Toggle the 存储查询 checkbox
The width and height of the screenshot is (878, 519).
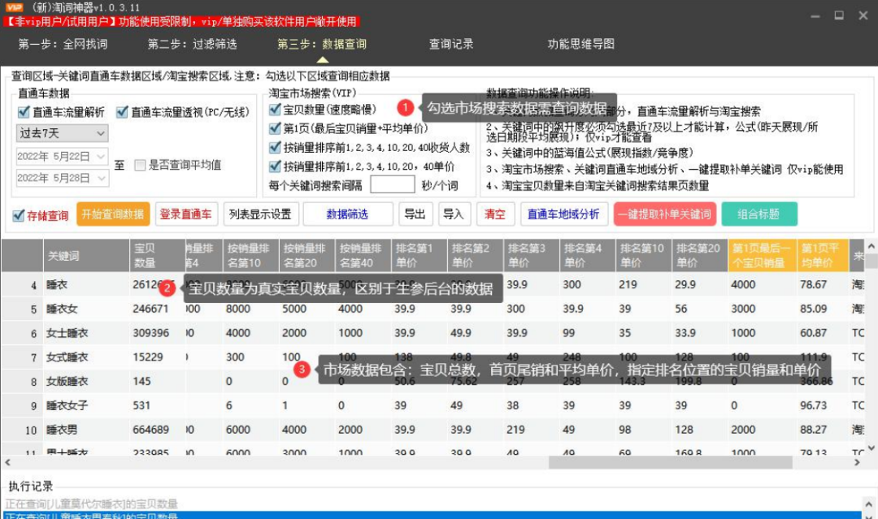click(x=17, y=214)
